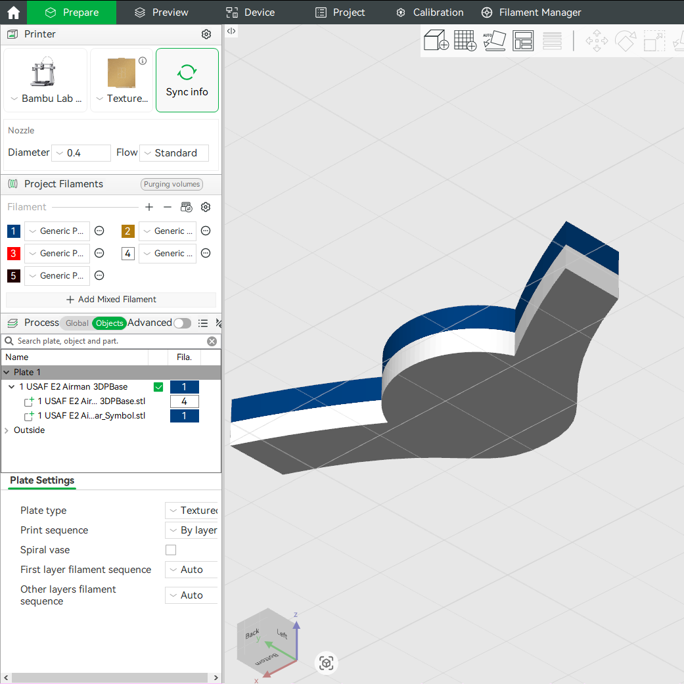The width and height of the screenshot is (684, 684).
Task: Select the Rotate tool icon
Action: pyautogui.click(x=625, y=41)
